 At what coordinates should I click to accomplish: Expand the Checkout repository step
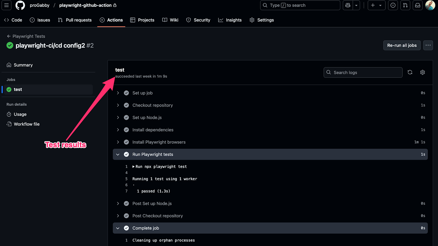pos(270,105)
